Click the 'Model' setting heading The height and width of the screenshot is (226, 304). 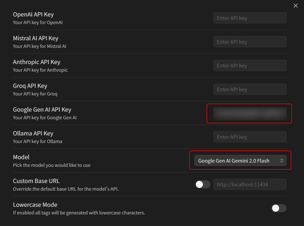coord(21,157)
